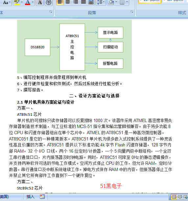Viewport: 188px width, 201px height.
Task: Click the line starting '6、进行硬件检查和软件测试'
Action: click(x=70, y=84)
